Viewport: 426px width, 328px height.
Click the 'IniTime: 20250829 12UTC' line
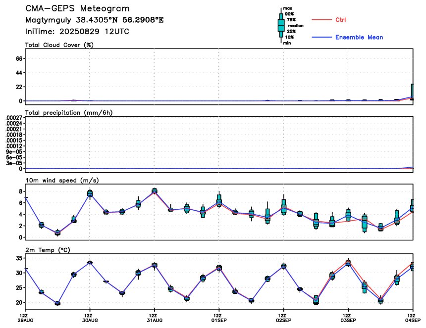coord(77,32)
